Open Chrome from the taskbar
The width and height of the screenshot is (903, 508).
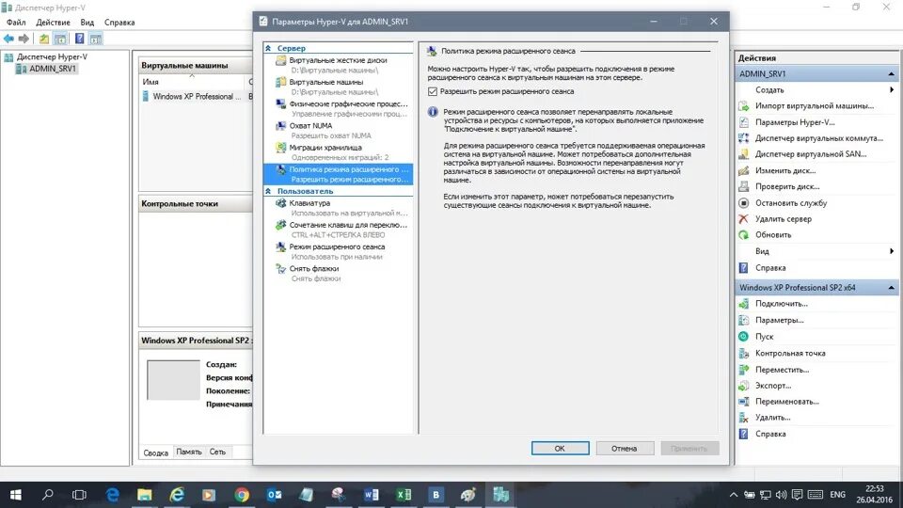point(242,495)
